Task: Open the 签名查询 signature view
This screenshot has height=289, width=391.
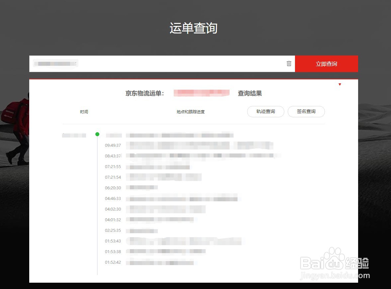Action: 306,112
